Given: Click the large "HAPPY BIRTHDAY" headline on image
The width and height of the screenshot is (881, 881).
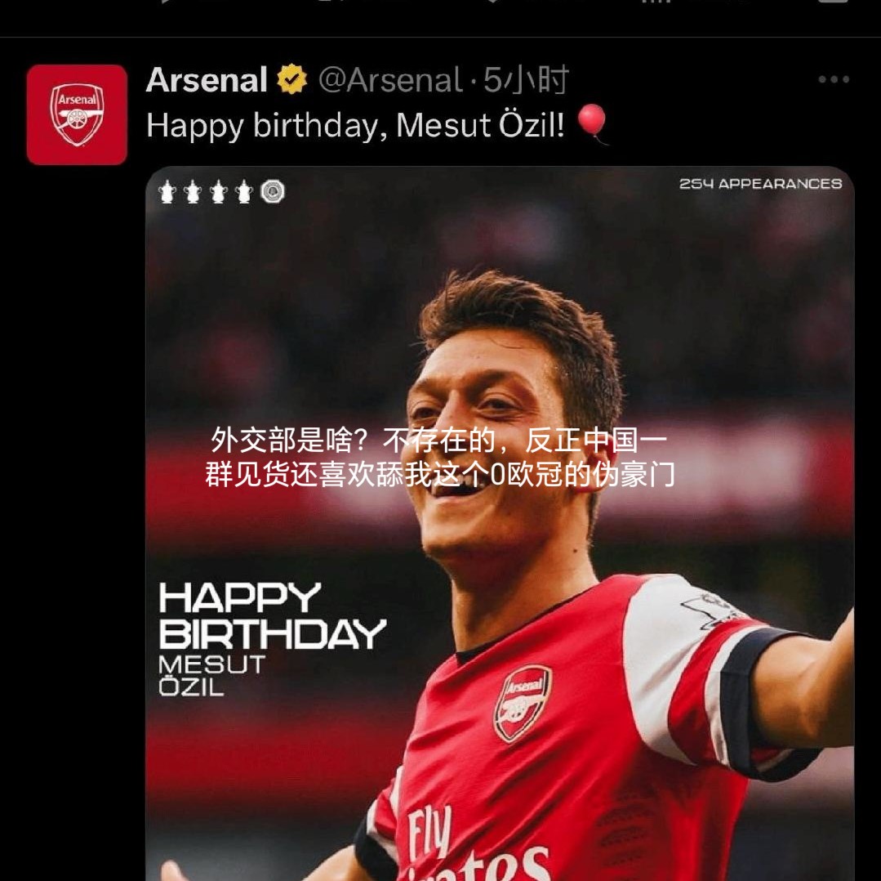Looking at the screenshot, I should click(271, 616).
